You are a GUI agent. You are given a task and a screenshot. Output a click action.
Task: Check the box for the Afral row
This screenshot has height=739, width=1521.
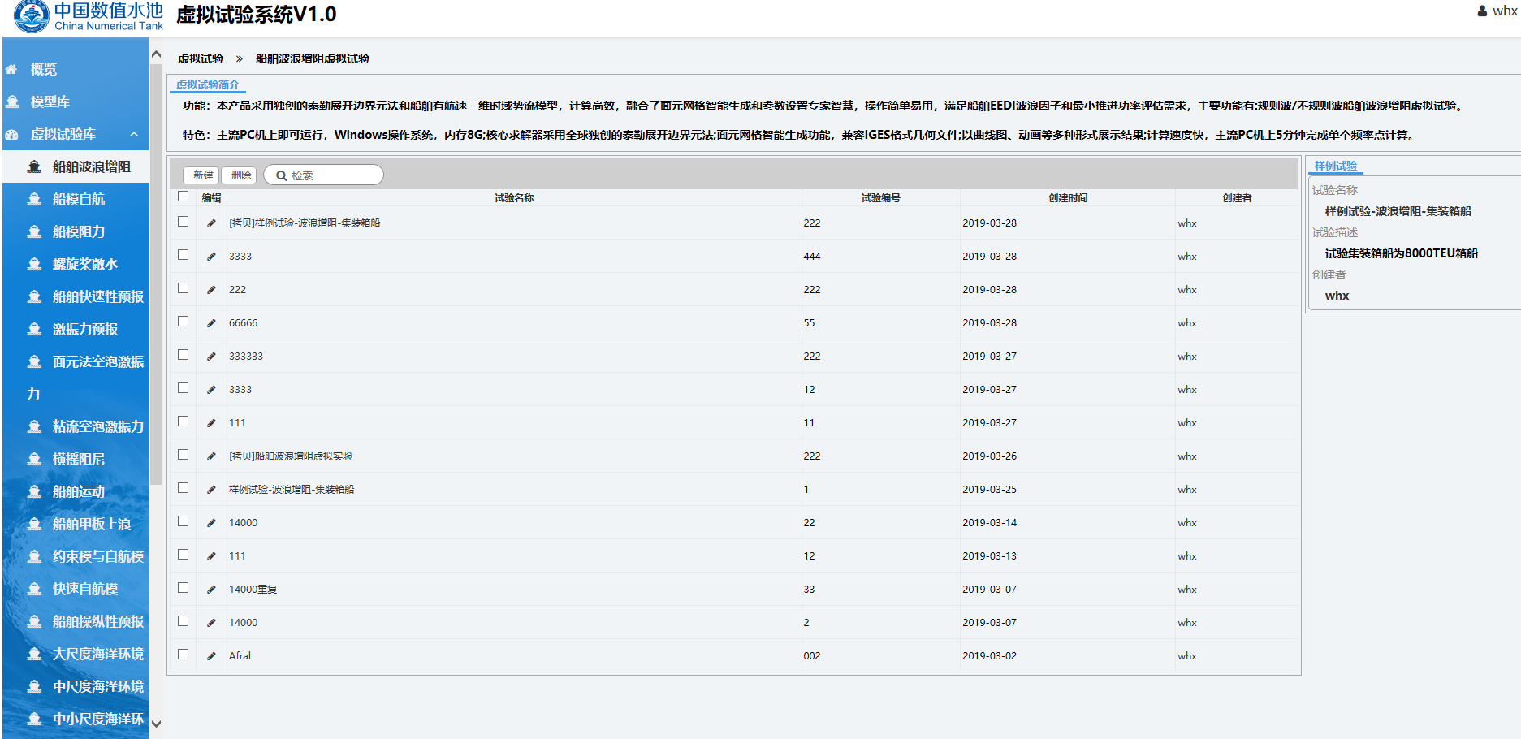[x=184, y=655]
